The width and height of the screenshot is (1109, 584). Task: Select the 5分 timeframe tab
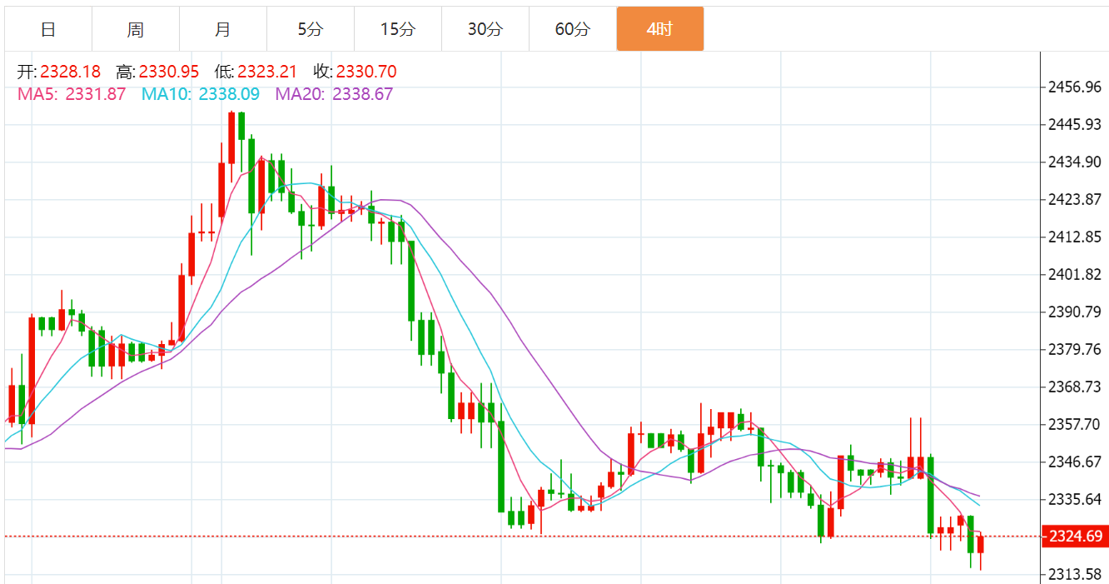click(311, 30)
